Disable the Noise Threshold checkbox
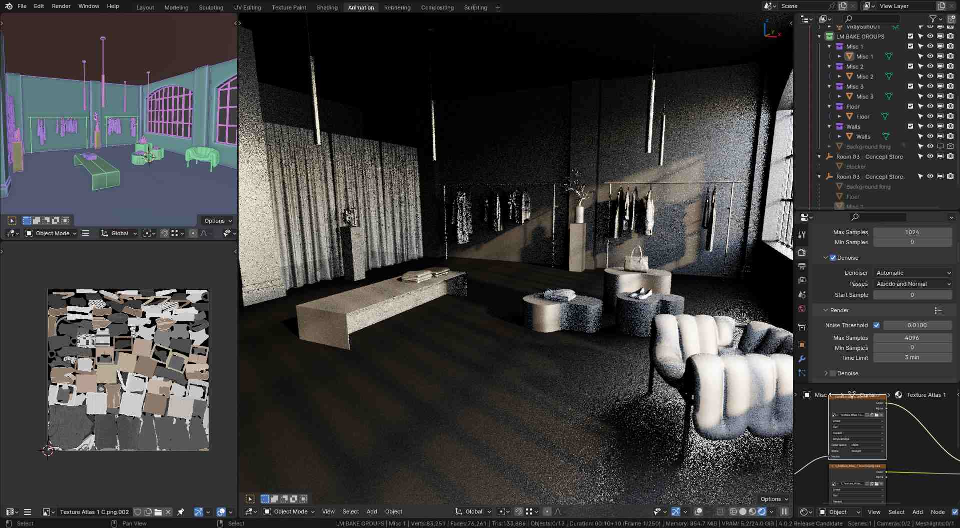The height and width of the screenshot is (528, 960). click(x=876, y=325)
